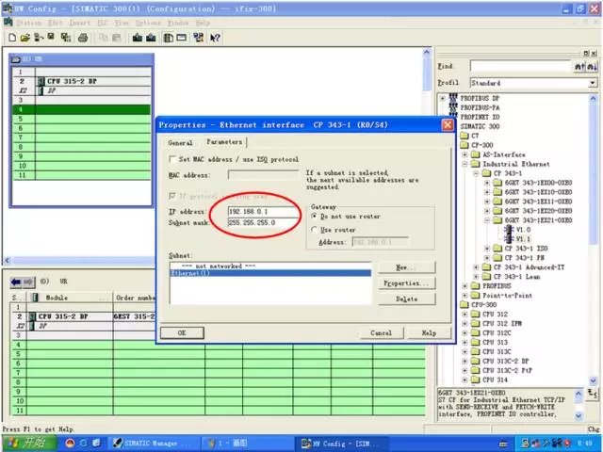This screenshot has width=603, height=452.
Task: Select the Use router radio button
Action: [x=315, y=229]
